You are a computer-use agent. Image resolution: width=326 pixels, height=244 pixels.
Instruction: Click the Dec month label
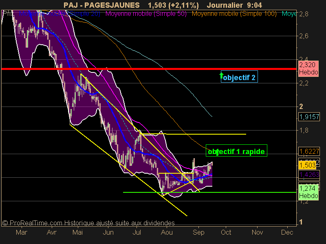[287, 232]
